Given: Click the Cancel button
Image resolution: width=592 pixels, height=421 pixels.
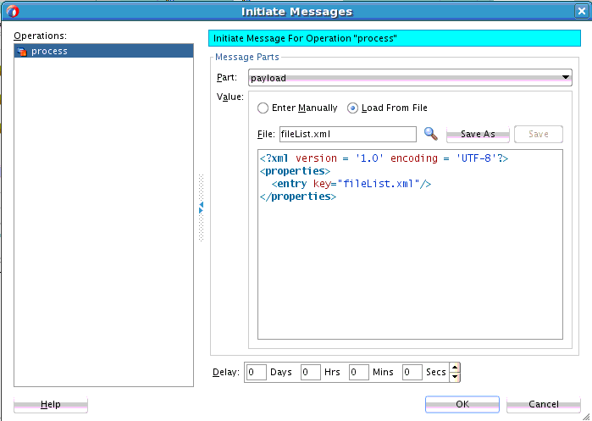Looking at the screenshot, I should (x=543, y=405).
